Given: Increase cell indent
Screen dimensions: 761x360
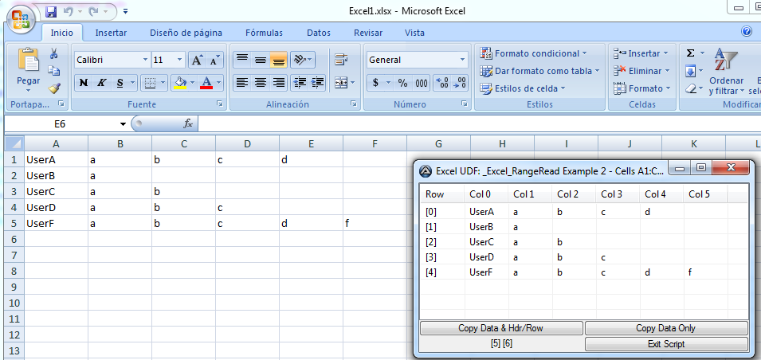Looking at the screenshot, I should point(317,83).
